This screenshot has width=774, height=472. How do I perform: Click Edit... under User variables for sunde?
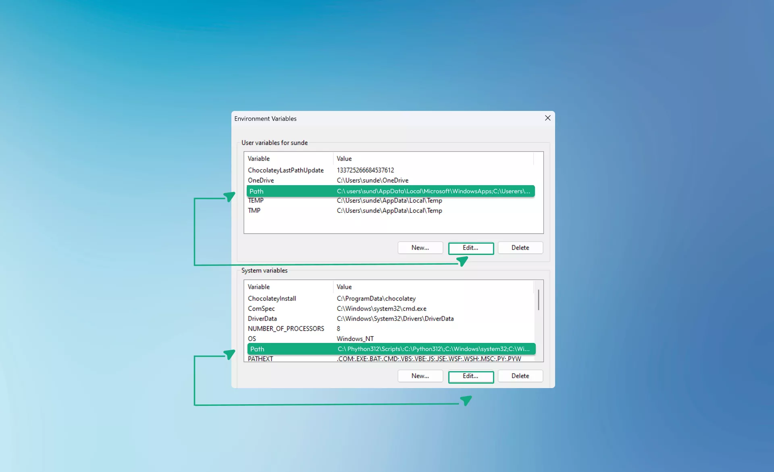pos(471,248)
